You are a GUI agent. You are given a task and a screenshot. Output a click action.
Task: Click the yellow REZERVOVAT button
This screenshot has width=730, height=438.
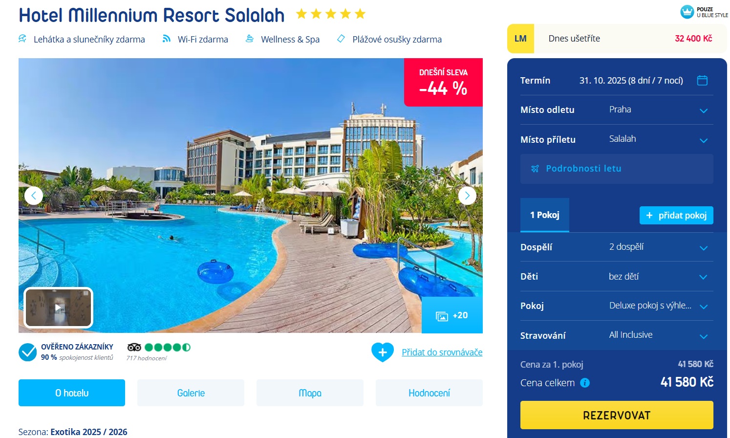(x=617, y=415)
